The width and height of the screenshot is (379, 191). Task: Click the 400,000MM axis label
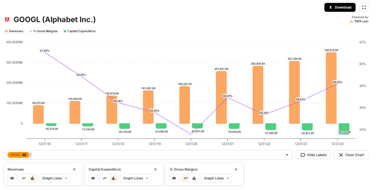pyautogui.click(x=14, y=42)
